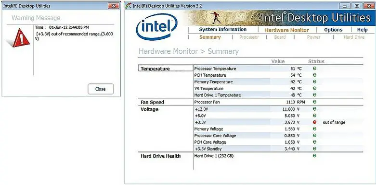The image size is (376, 185).
Task: Open the Options tab
Action: [x=333, y=30]
